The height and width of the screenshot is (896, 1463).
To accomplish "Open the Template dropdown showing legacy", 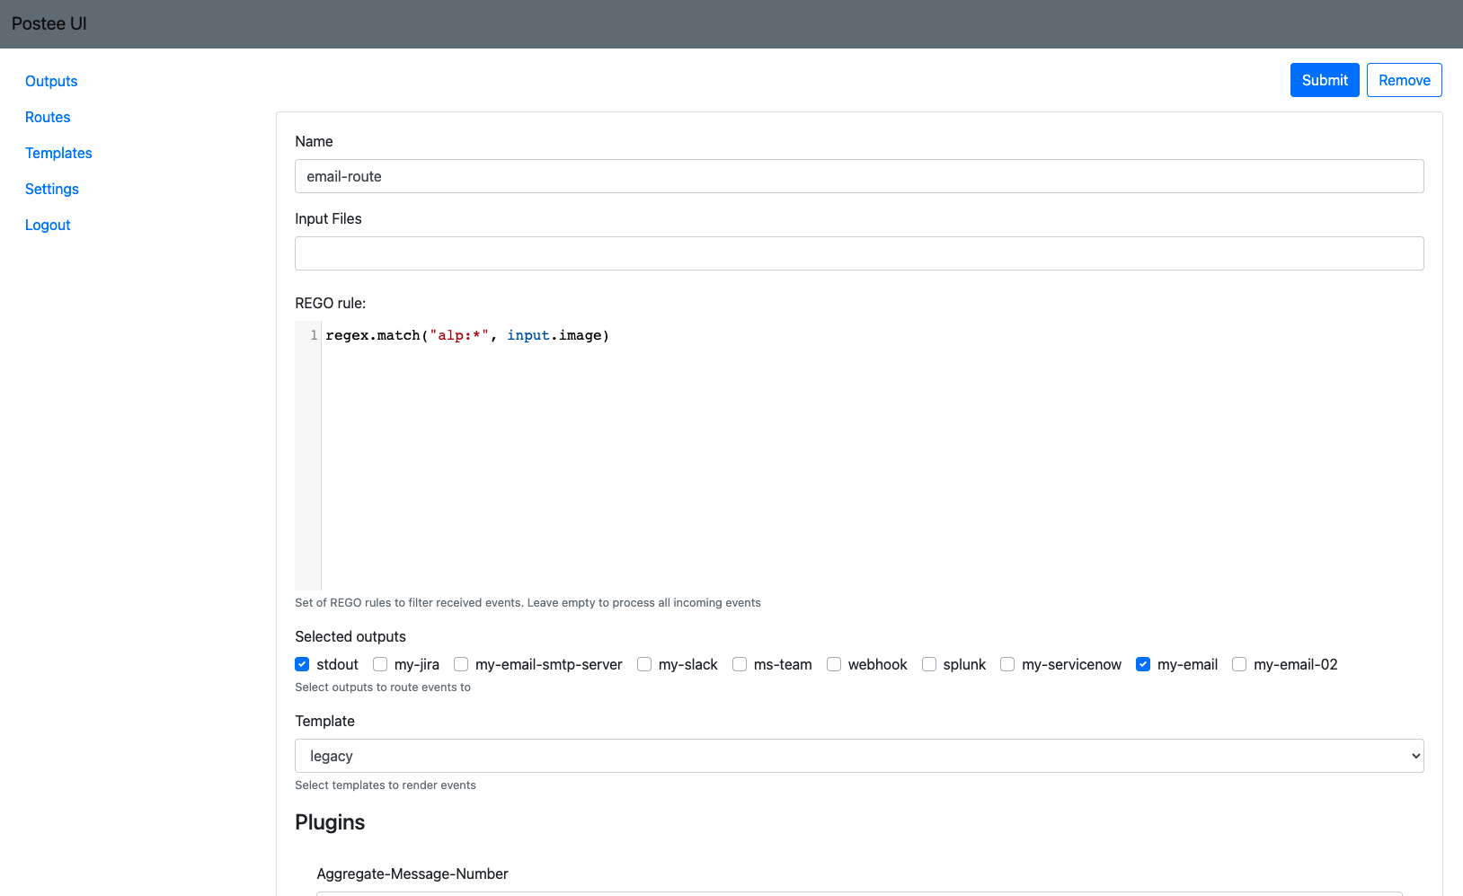I will pyautogui.click(x=858, y=756).
